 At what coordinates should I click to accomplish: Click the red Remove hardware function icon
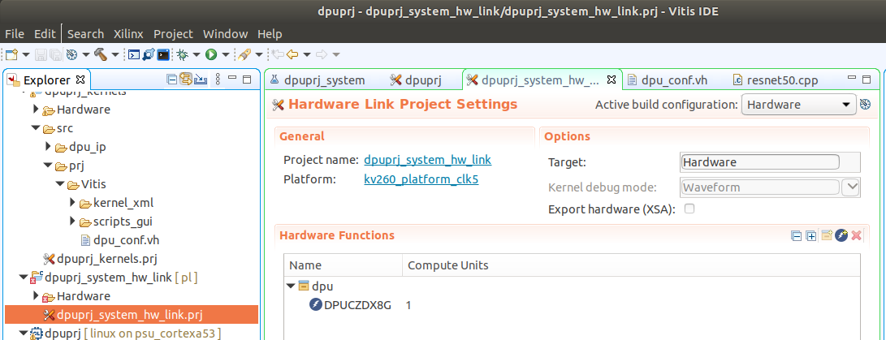click(857, 235)
